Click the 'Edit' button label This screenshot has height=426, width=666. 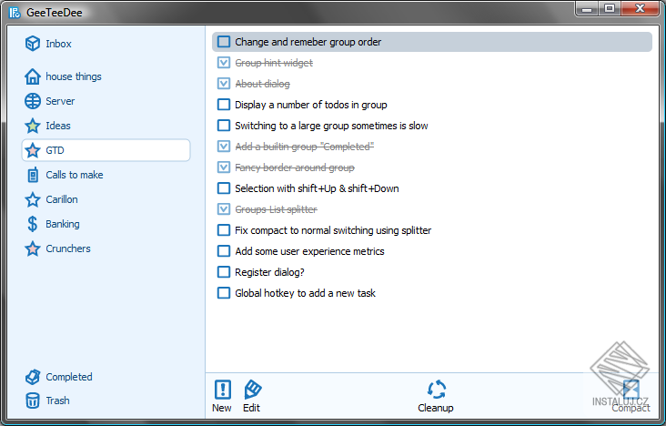[x=251, y=408]
